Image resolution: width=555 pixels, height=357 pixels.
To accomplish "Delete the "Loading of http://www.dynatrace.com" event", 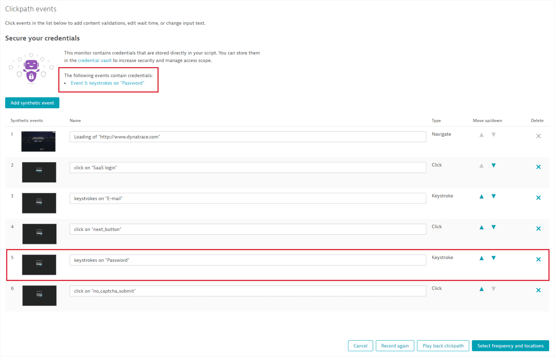I will [538, 136].
